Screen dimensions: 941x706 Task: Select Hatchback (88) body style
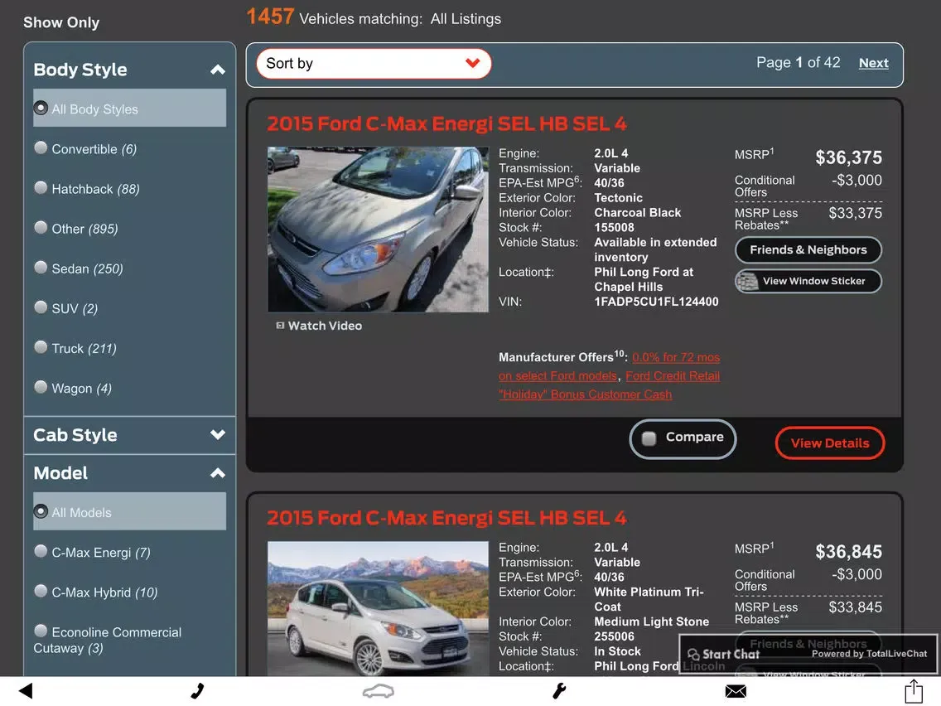tap(41, 187)
